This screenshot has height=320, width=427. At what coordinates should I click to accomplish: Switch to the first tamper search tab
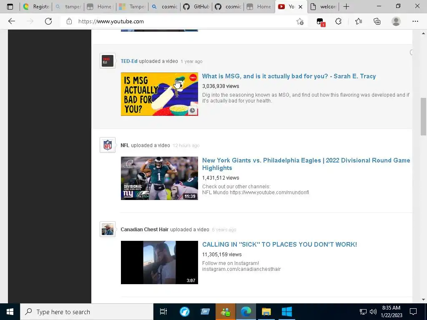68,7
